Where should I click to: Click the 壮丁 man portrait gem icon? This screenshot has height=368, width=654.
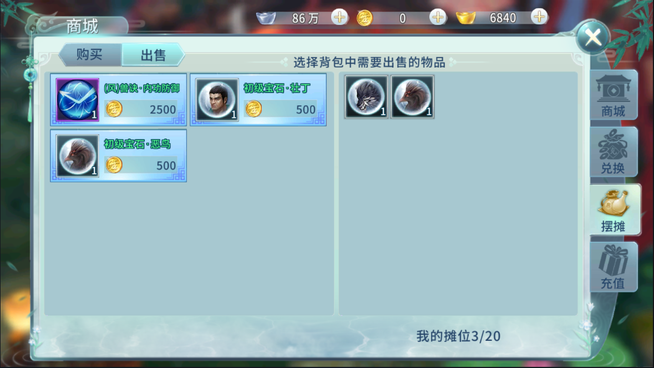coord(217,100)
